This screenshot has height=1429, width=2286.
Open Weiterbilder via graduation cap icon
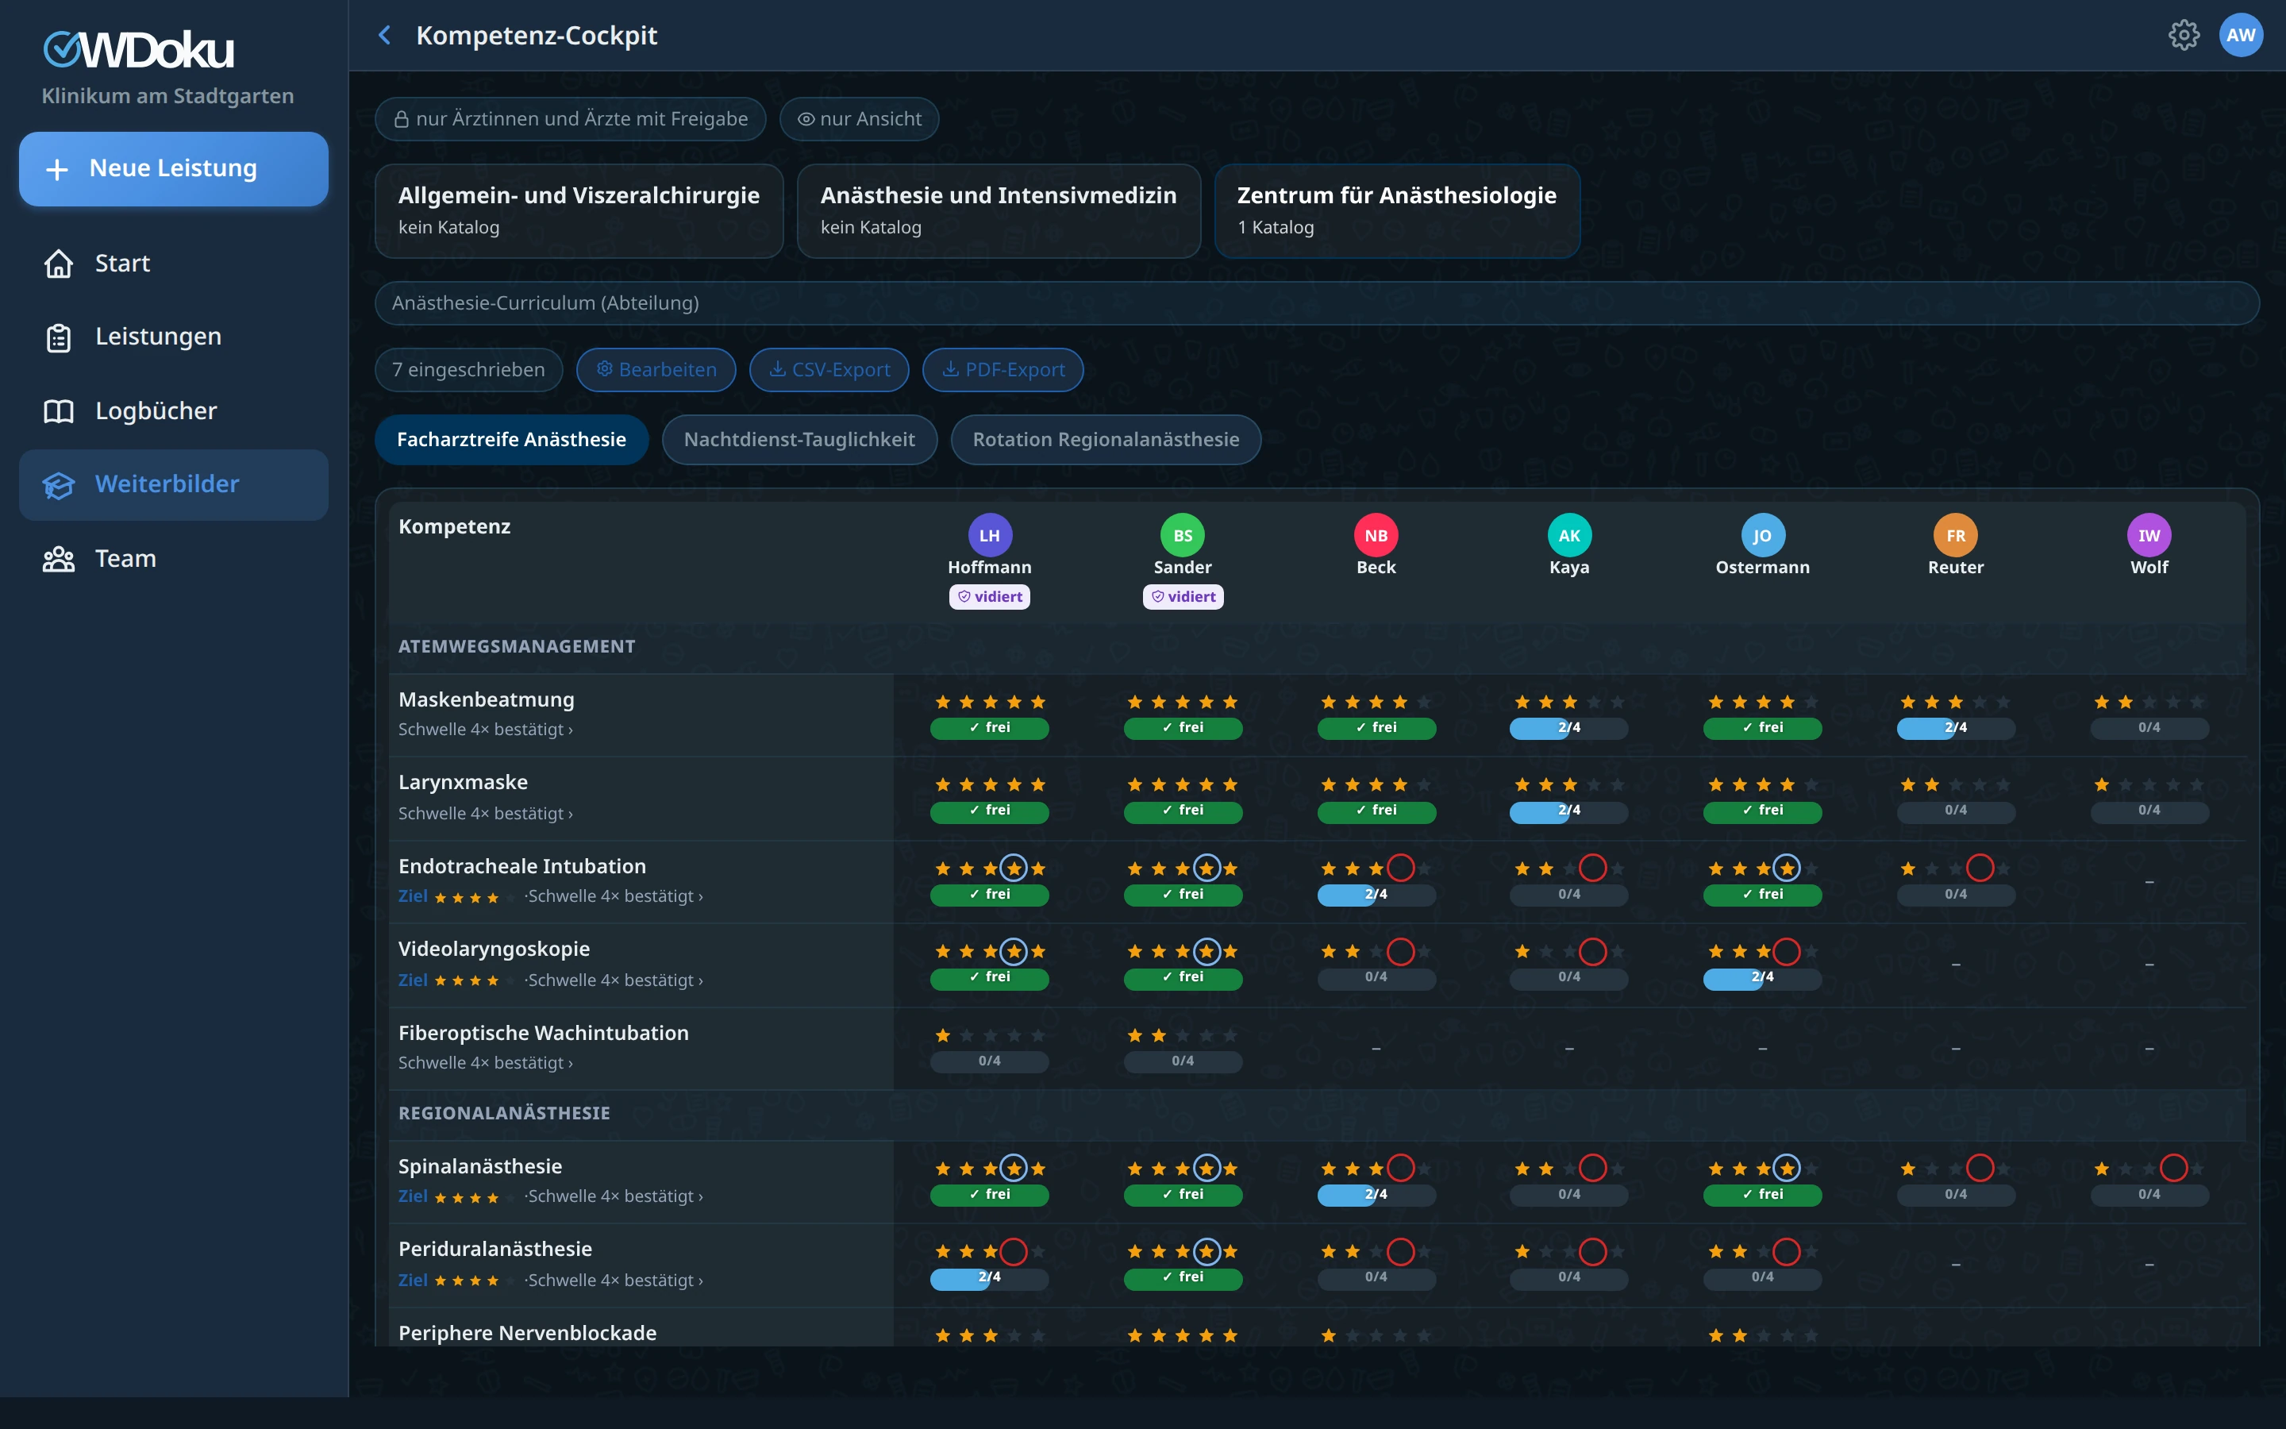pyautogui.click(x=59, y=485)
